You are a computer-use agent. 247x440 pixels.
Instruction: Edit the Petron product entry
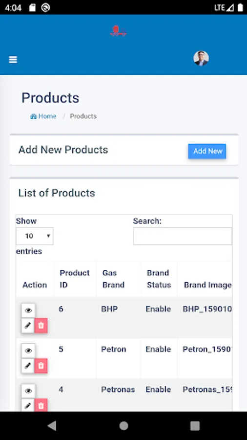pos(28,366)
